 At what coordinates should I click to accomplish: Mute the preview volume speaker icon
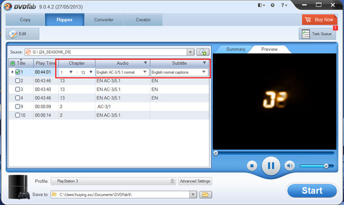click(289, 166)
